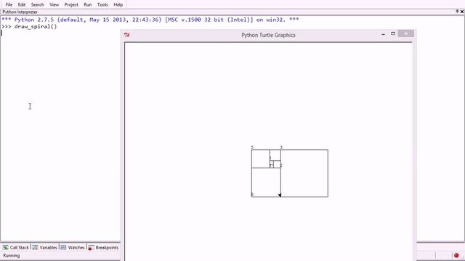Open the View menu
465x261 pixels.
pos(54,5)
